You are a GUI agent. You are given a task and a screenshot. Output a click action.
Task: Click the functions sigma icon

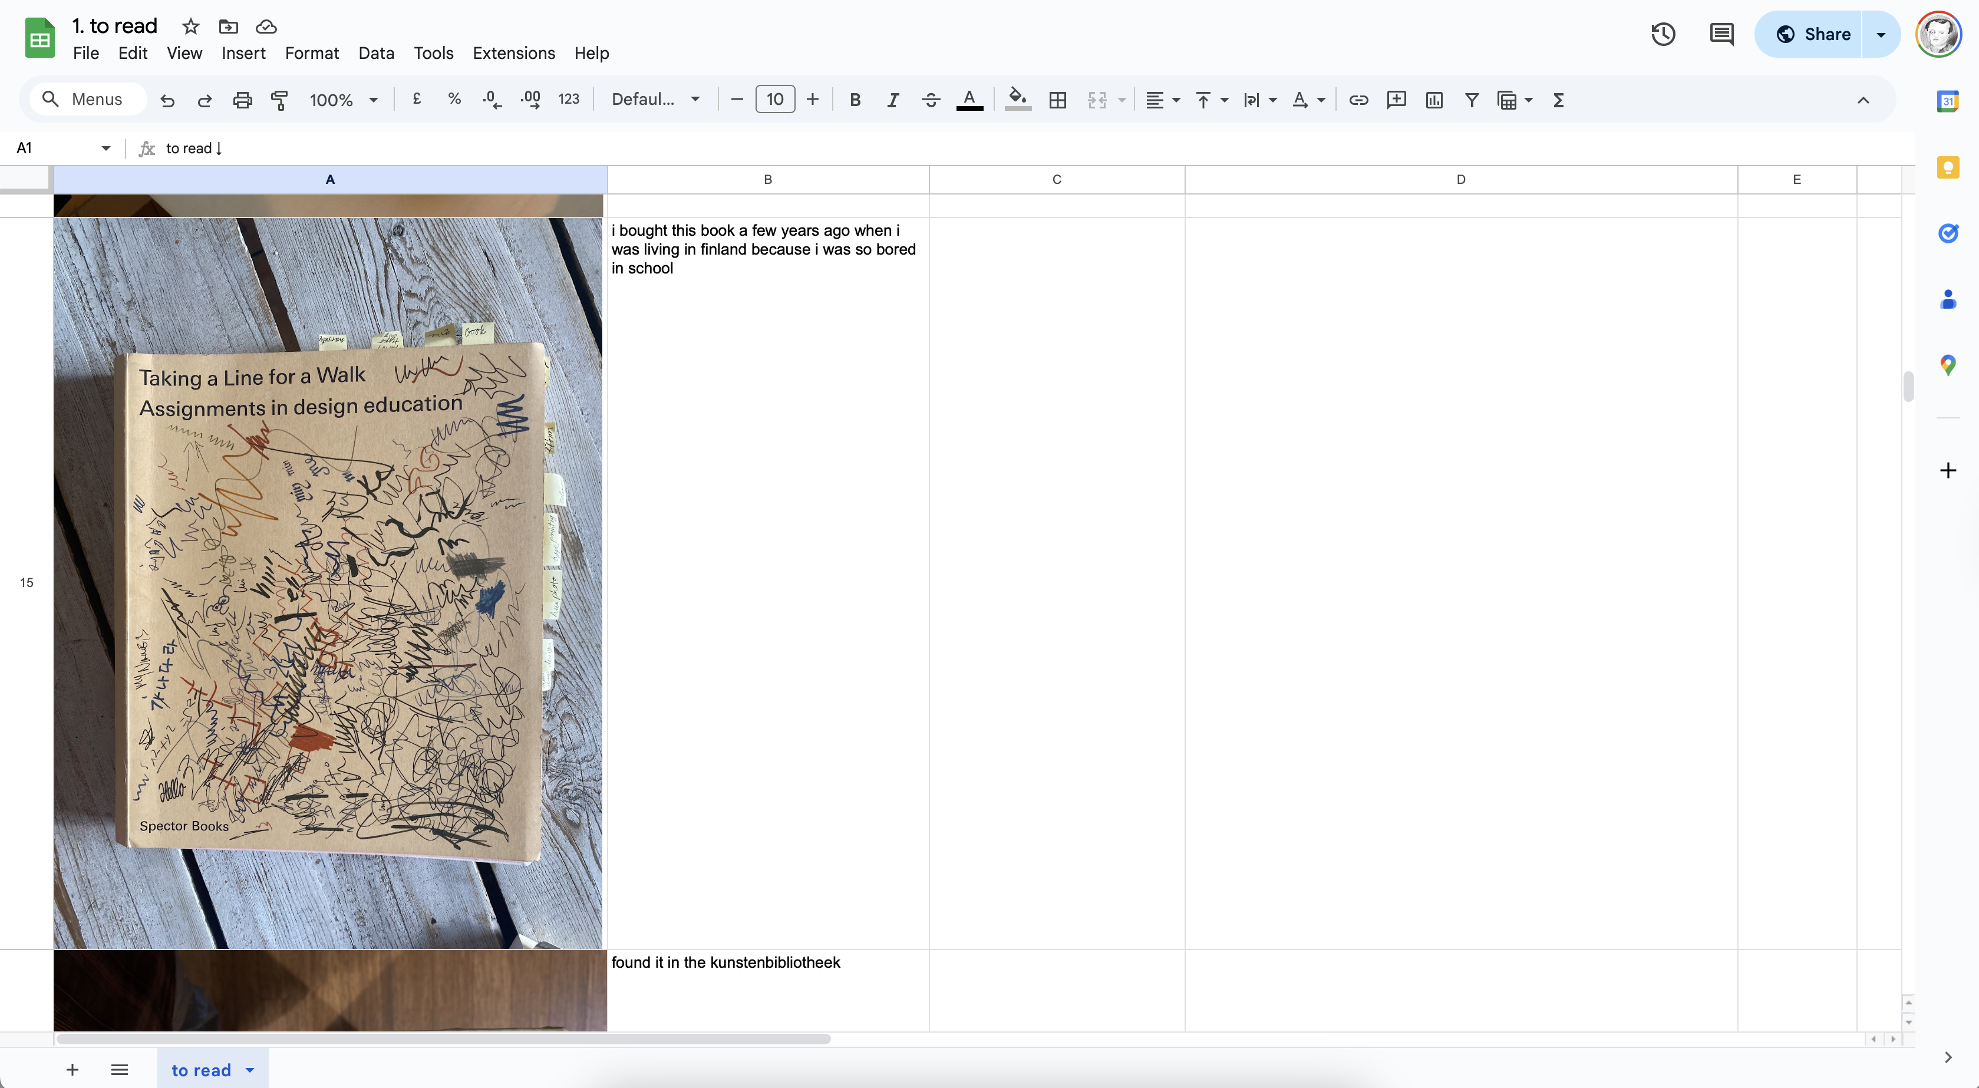click(1559, 100)
